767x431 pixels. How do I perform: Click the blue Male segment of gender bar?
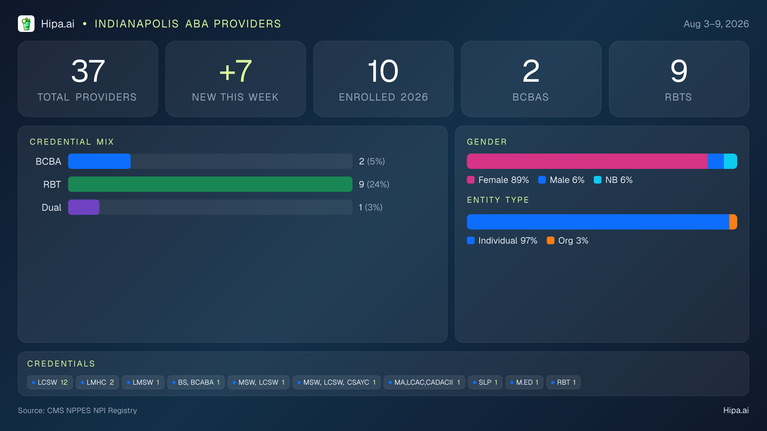click(716, 161)
